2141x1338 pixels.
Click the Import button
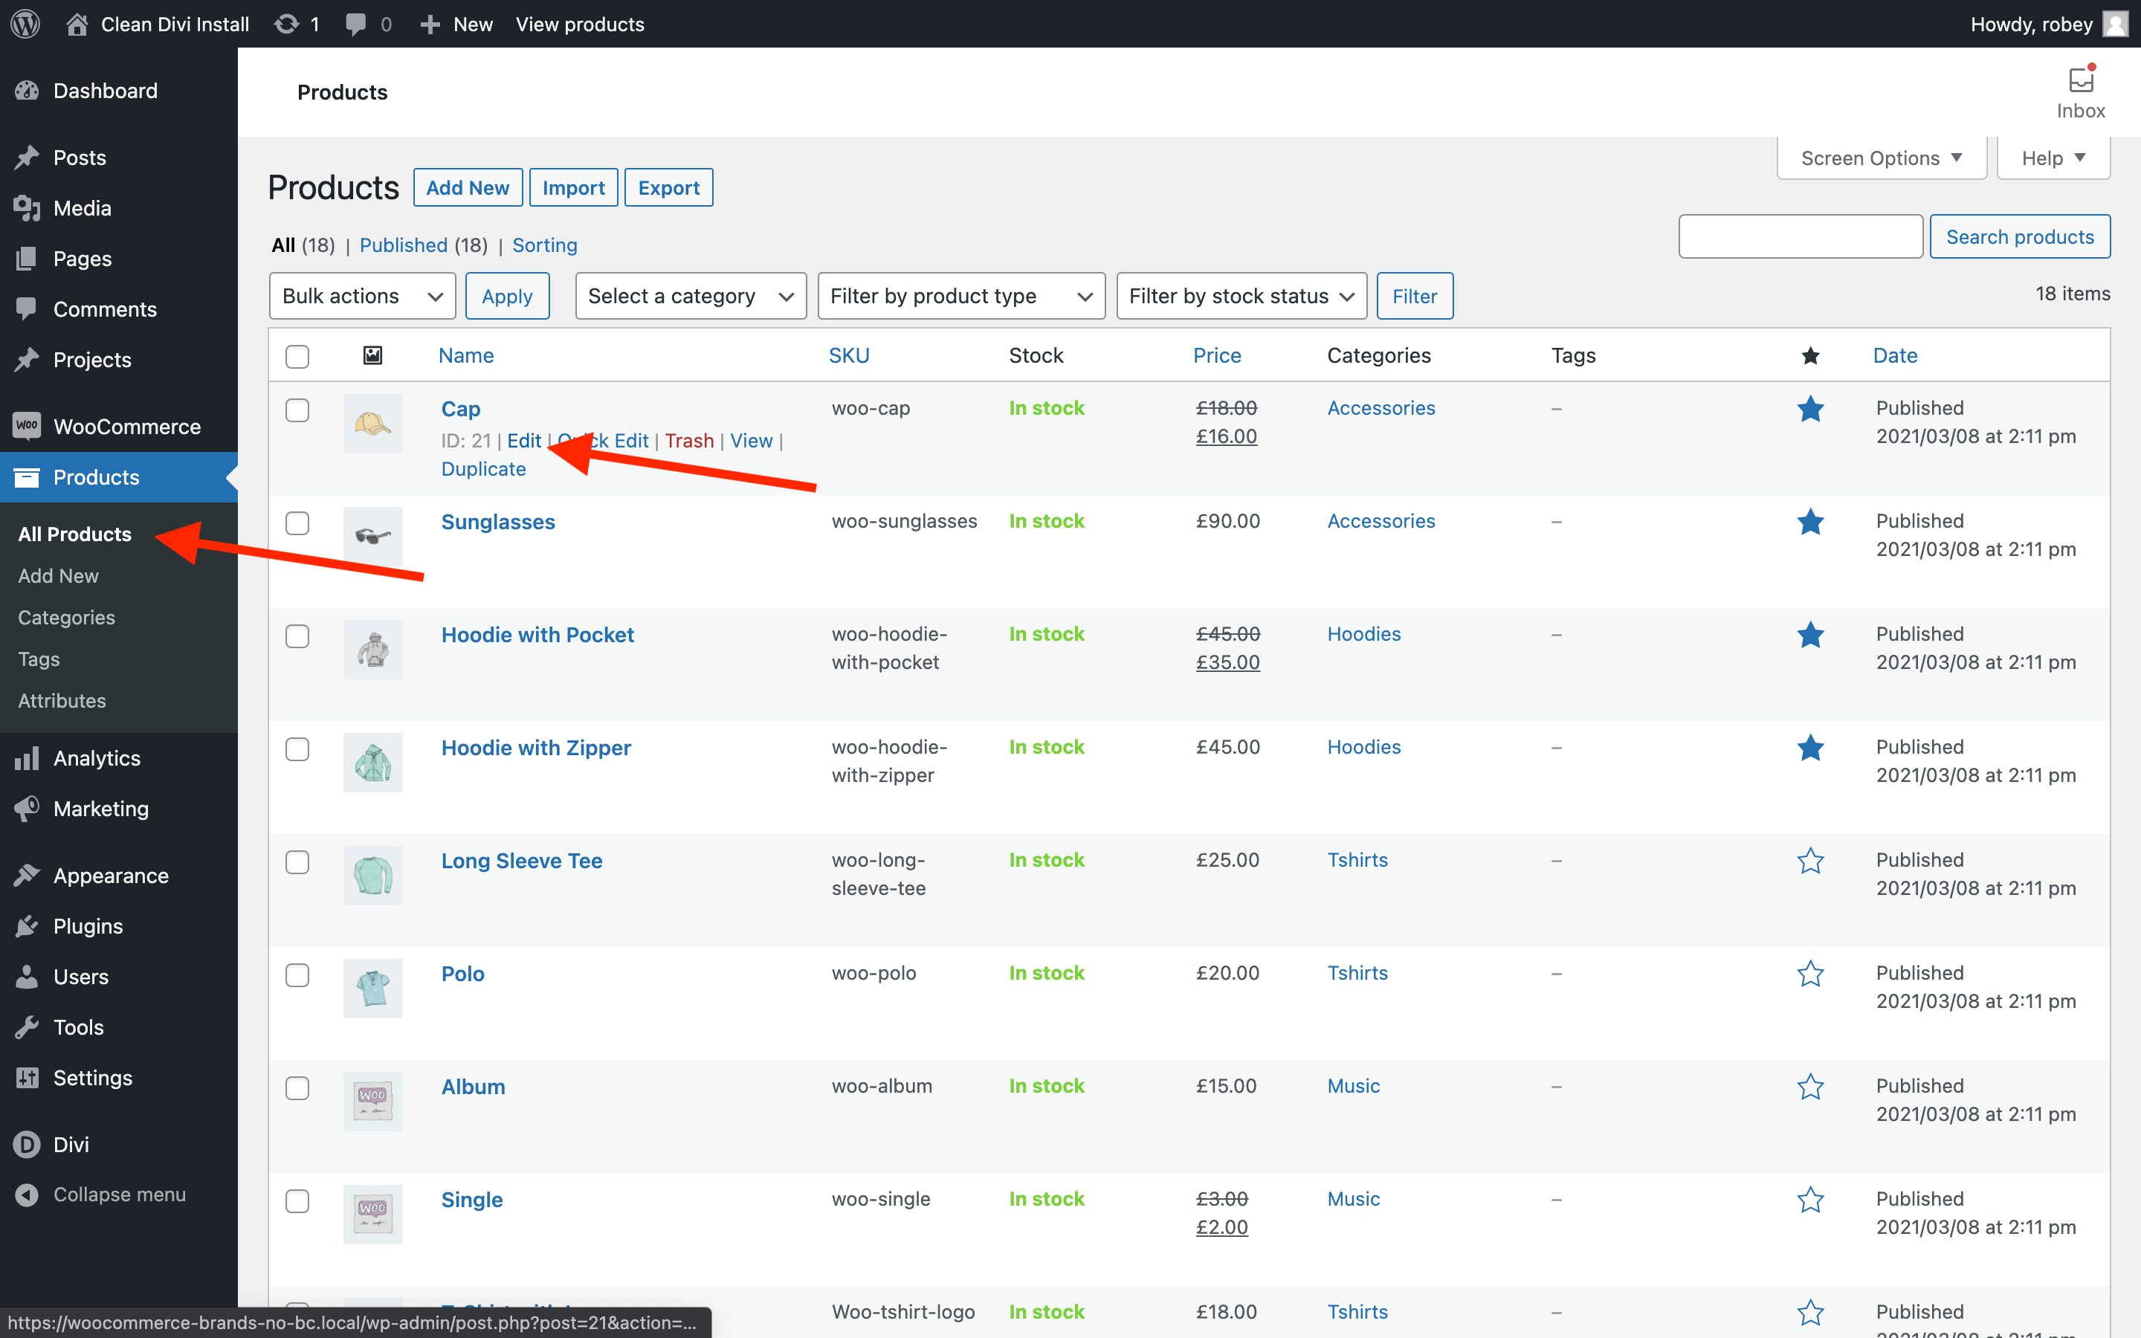click(x=573, y=187)
